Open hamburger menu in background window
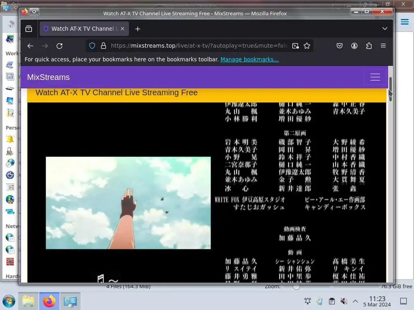The image size is (414, 310). 404,22
